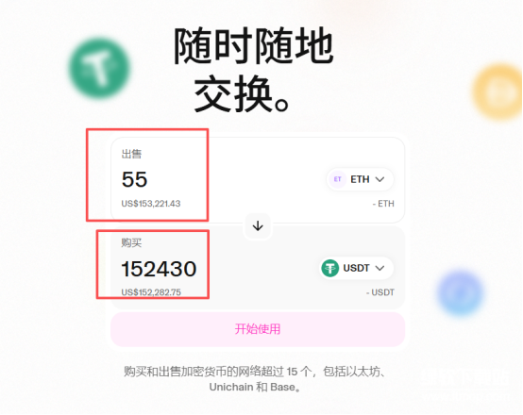The image size is (523, 415).
Task: Click the blurred green Tether coin decoration
Action: [100, 68]
